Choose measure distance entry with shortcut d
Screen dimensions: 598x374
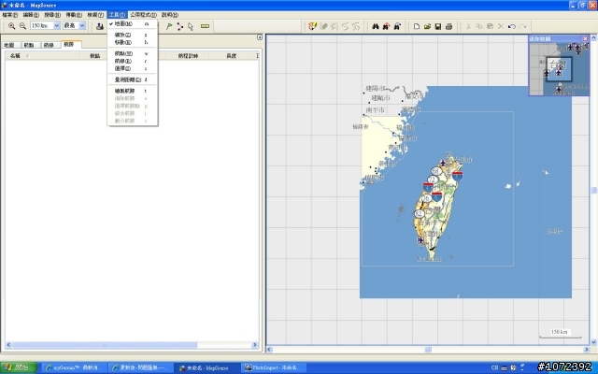tap(132, 79)
